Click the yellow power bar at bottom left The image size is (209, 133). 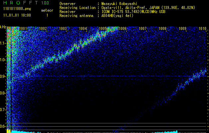point(9,131)
